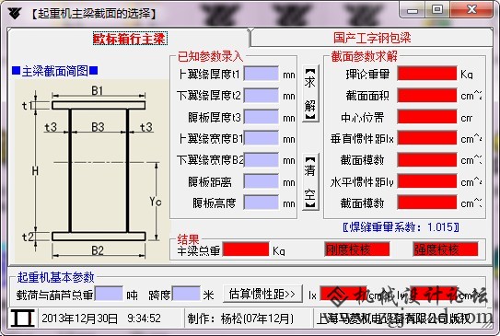Click the 2013年12月30日 date in status bar
Viewport: 500px width, 336px height.
(80, 319)
